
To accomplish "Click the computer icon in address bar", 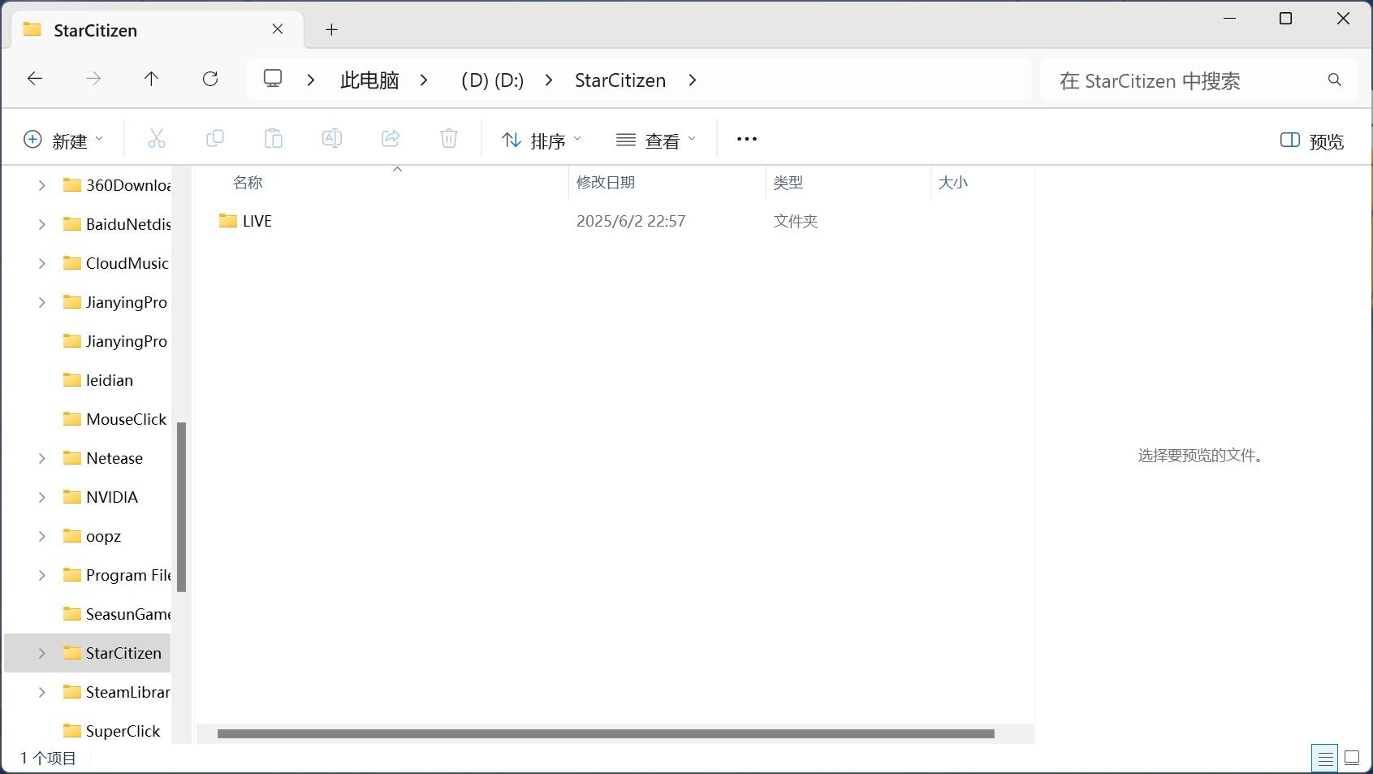I will [x=273, y=79].
